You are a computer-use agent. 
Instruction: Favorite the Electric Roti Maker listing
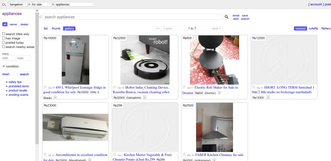184,87
